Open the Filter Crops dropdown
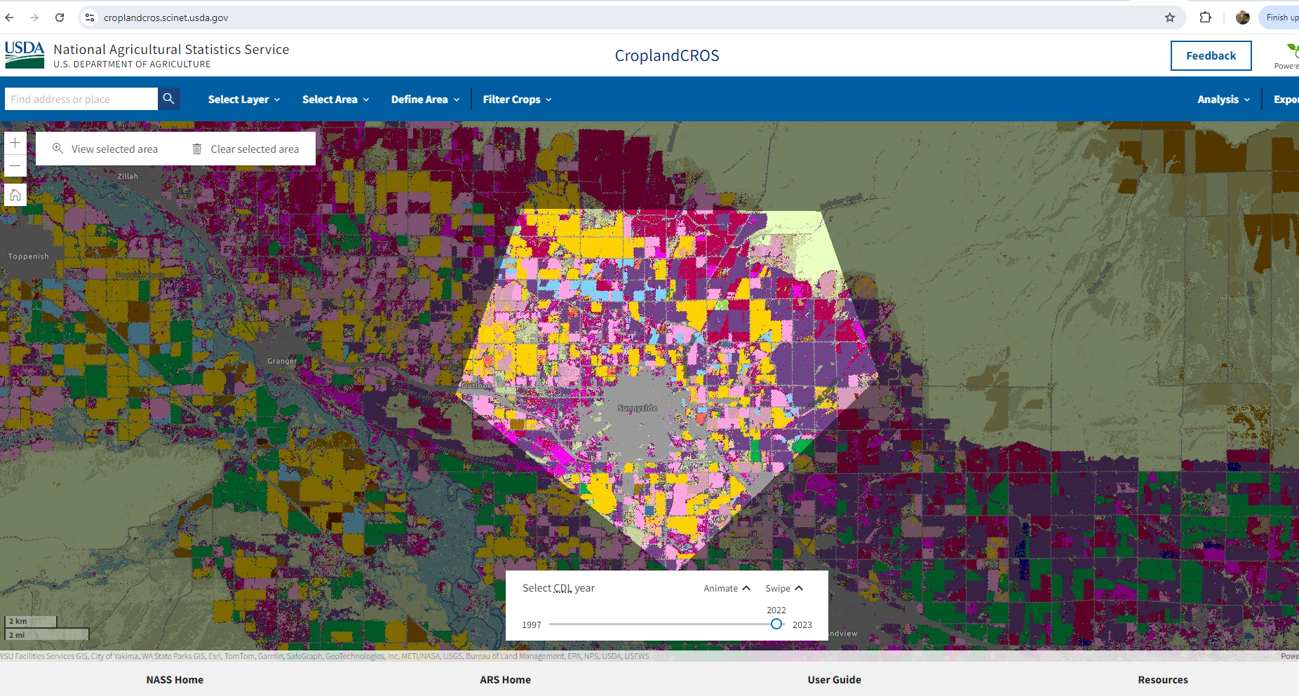The width and height of the screenshot is (1299, 696). point(517,100)
